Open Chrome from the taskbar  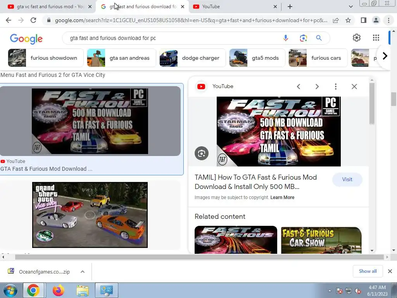(x=33, y=290)
